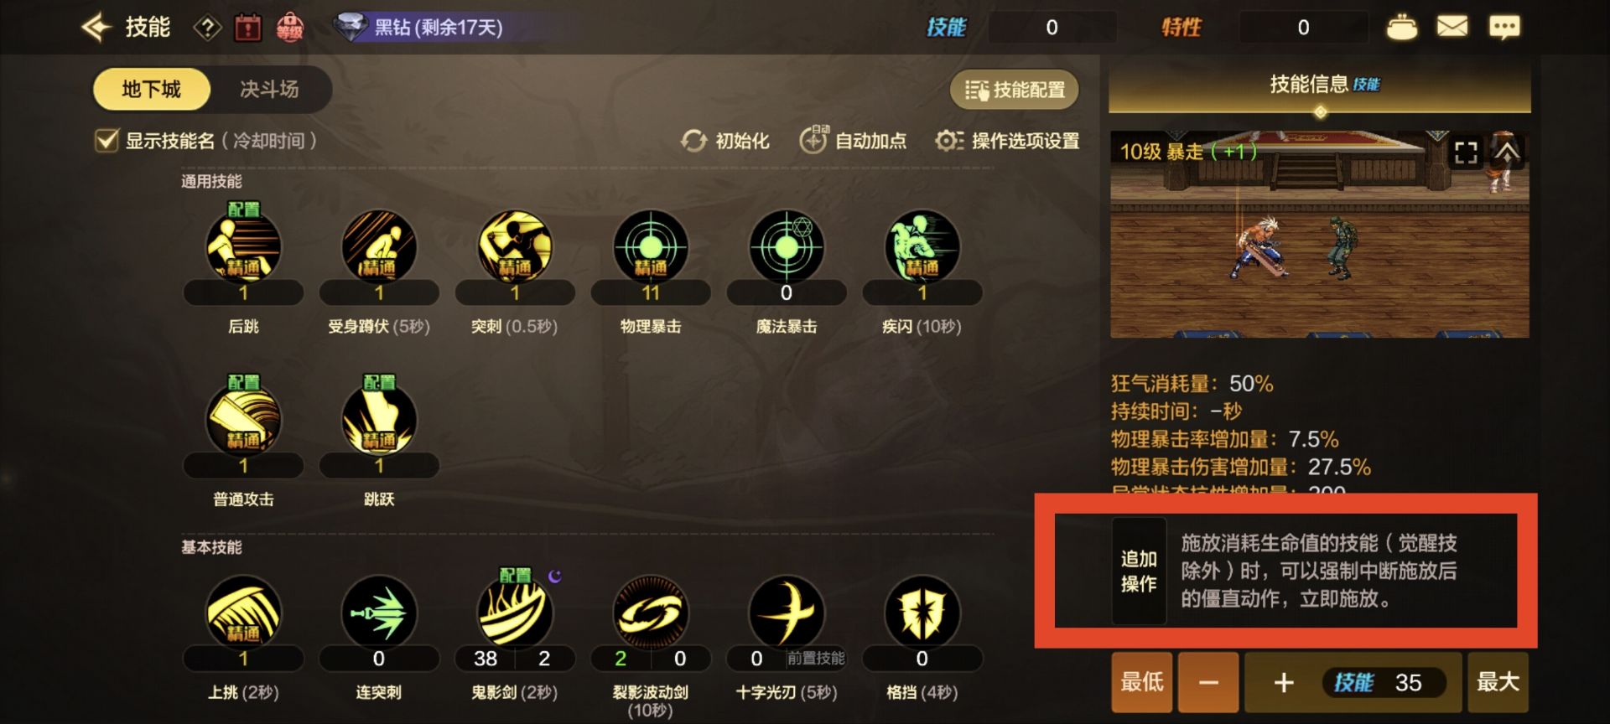Open the help question mark icon
Viewport: 1610px width, 724px height.
207,28
